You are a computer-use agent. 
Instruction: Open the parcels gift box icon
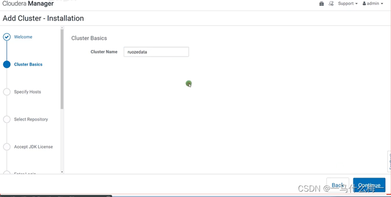tap(322, 4)
